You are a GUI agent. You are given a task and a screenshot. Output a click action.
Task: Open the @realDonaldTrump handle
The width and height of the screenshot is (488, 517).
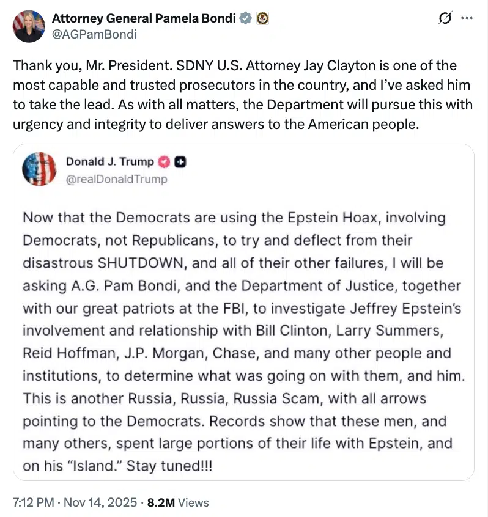point(116,179)
